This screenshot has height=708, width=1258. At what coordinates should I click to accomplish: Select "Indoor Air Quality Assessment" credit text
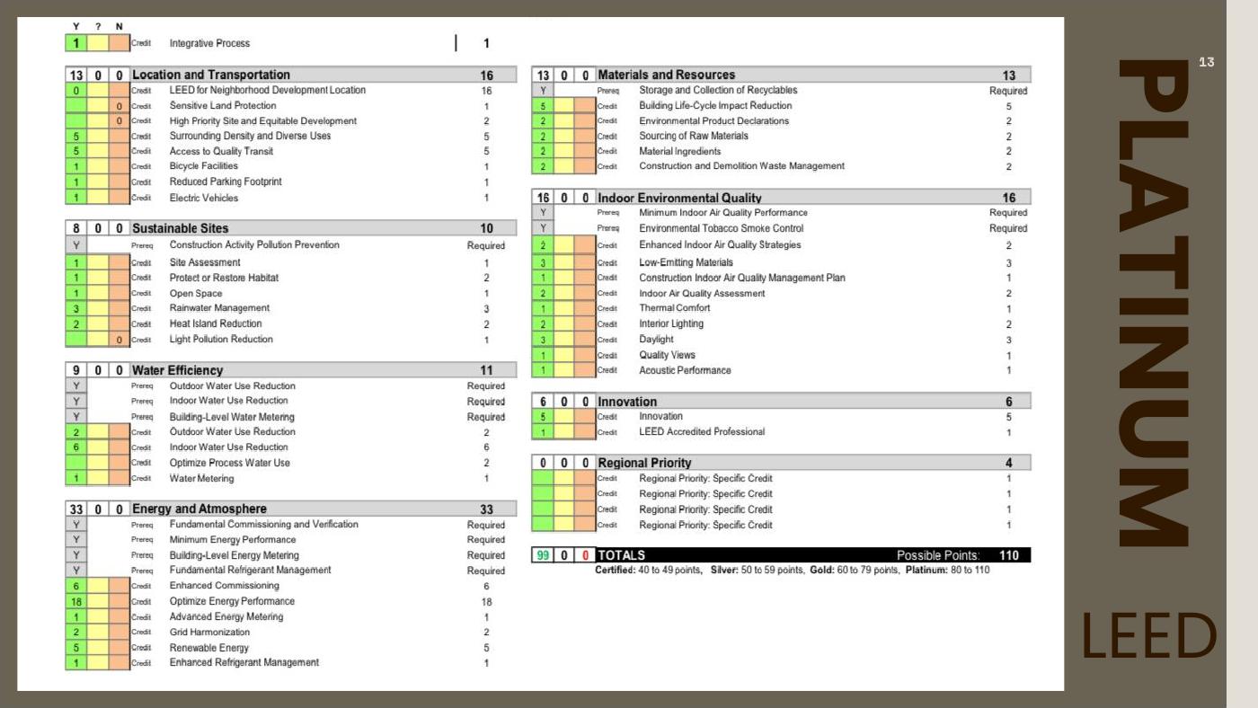tap(703, 294)
